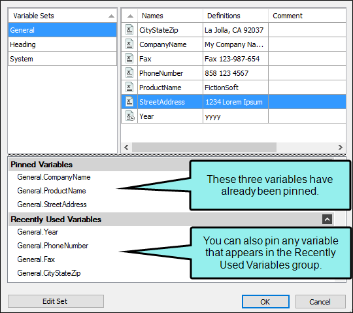Sort Variable Sets using header arrow
The height and width of the screenshot is (313, 353).
(111, 16)
